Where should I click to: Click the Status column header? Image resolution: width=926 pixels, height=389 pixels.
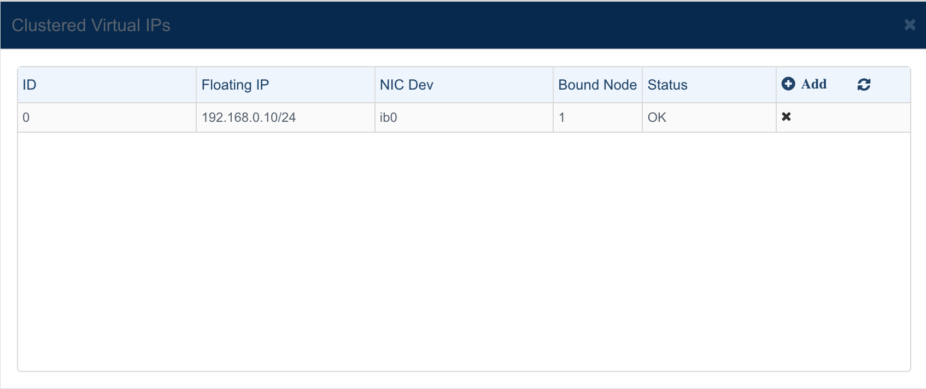[667, 85]
